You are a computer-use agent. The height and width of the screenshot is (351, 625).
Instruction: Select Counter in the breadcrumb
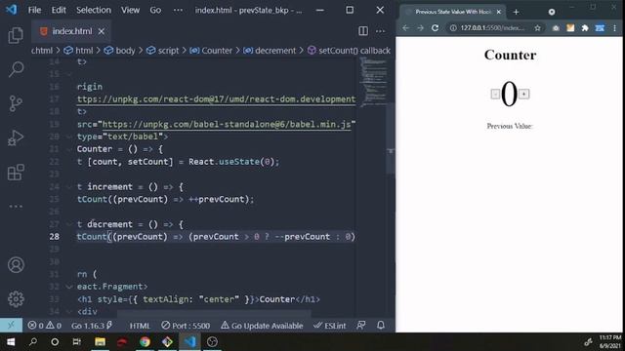pos(211,51)
